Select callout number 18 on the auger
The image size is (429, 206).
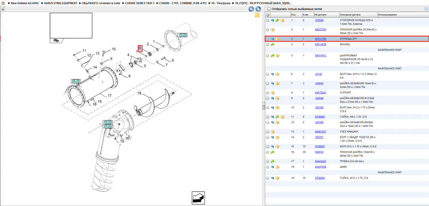[139, 93]
